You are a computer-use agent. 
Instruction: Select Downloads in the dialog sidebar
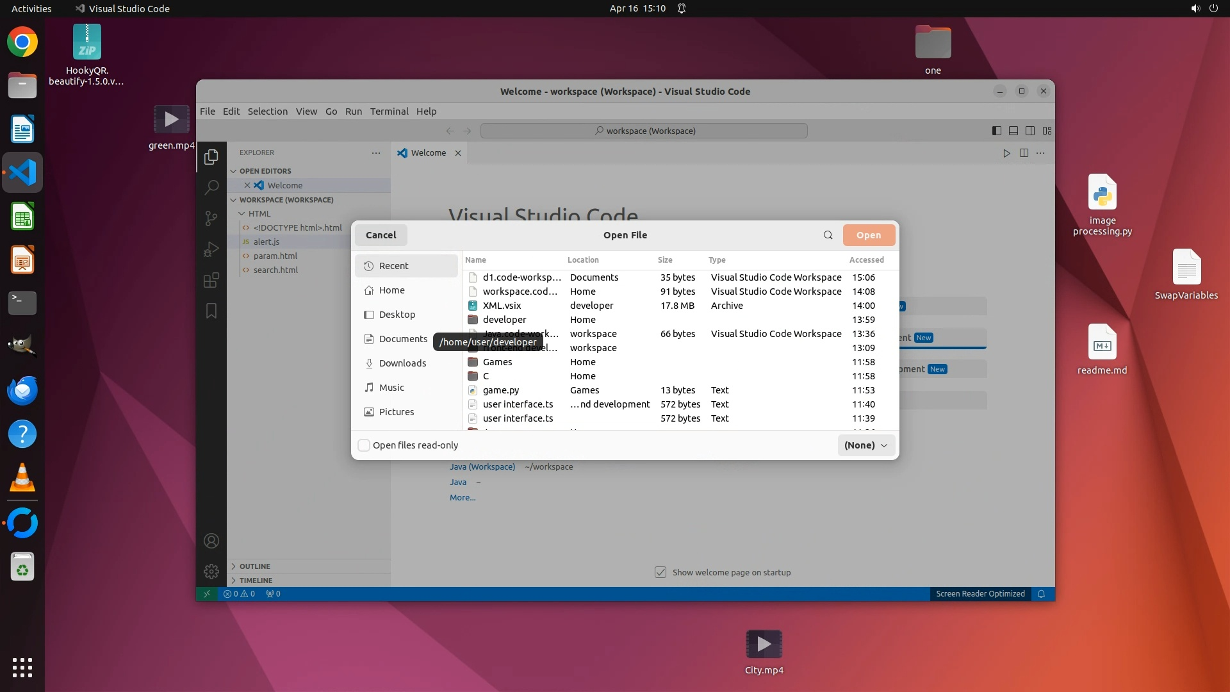click(x=402, y=363)
